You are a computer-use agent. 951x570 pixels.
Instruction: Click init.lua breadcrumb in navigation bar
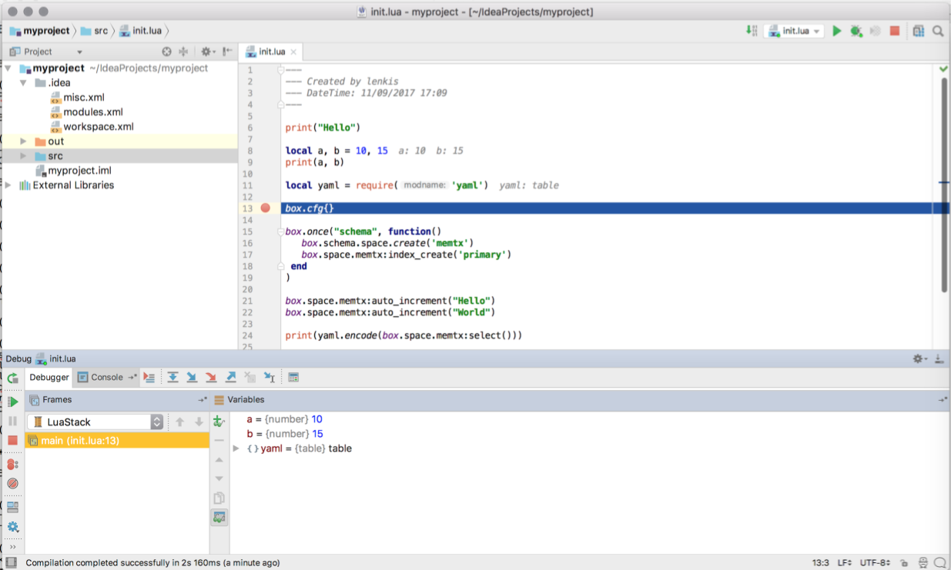click(x=141, y=31)
